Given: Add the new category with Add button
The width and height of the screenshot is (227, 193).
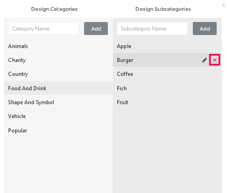Looking at the screenshot, I should point(96,29).
